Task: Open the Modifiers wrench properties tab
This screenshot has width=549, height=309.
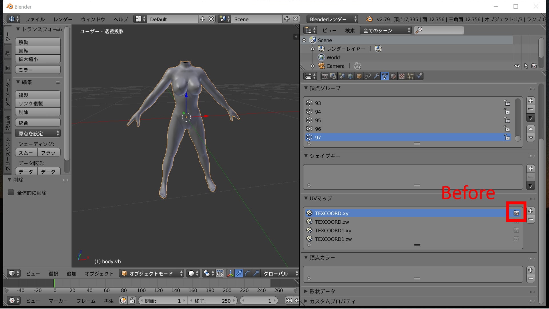Action: tap(376, 76)
